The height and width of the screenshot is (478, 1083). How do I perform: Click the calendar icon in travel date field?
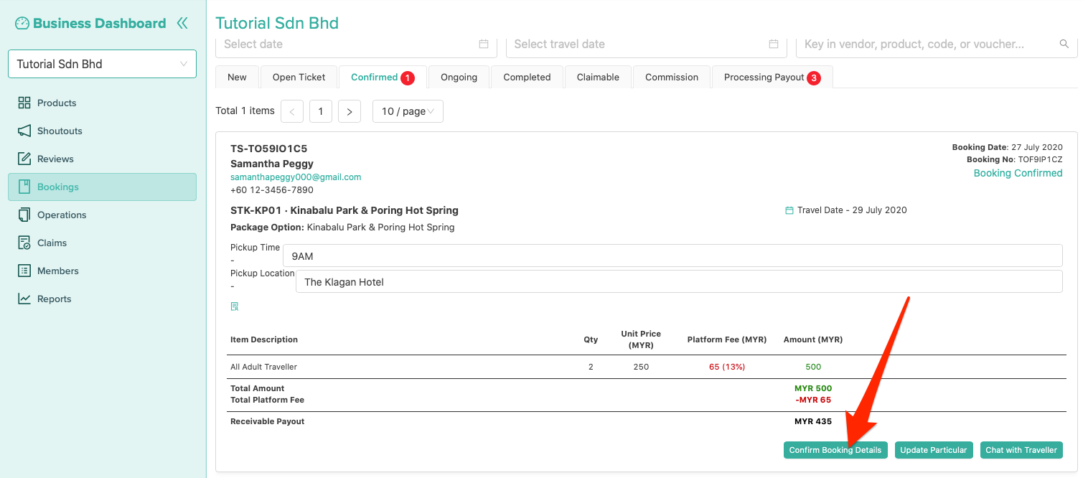point(774,44)
